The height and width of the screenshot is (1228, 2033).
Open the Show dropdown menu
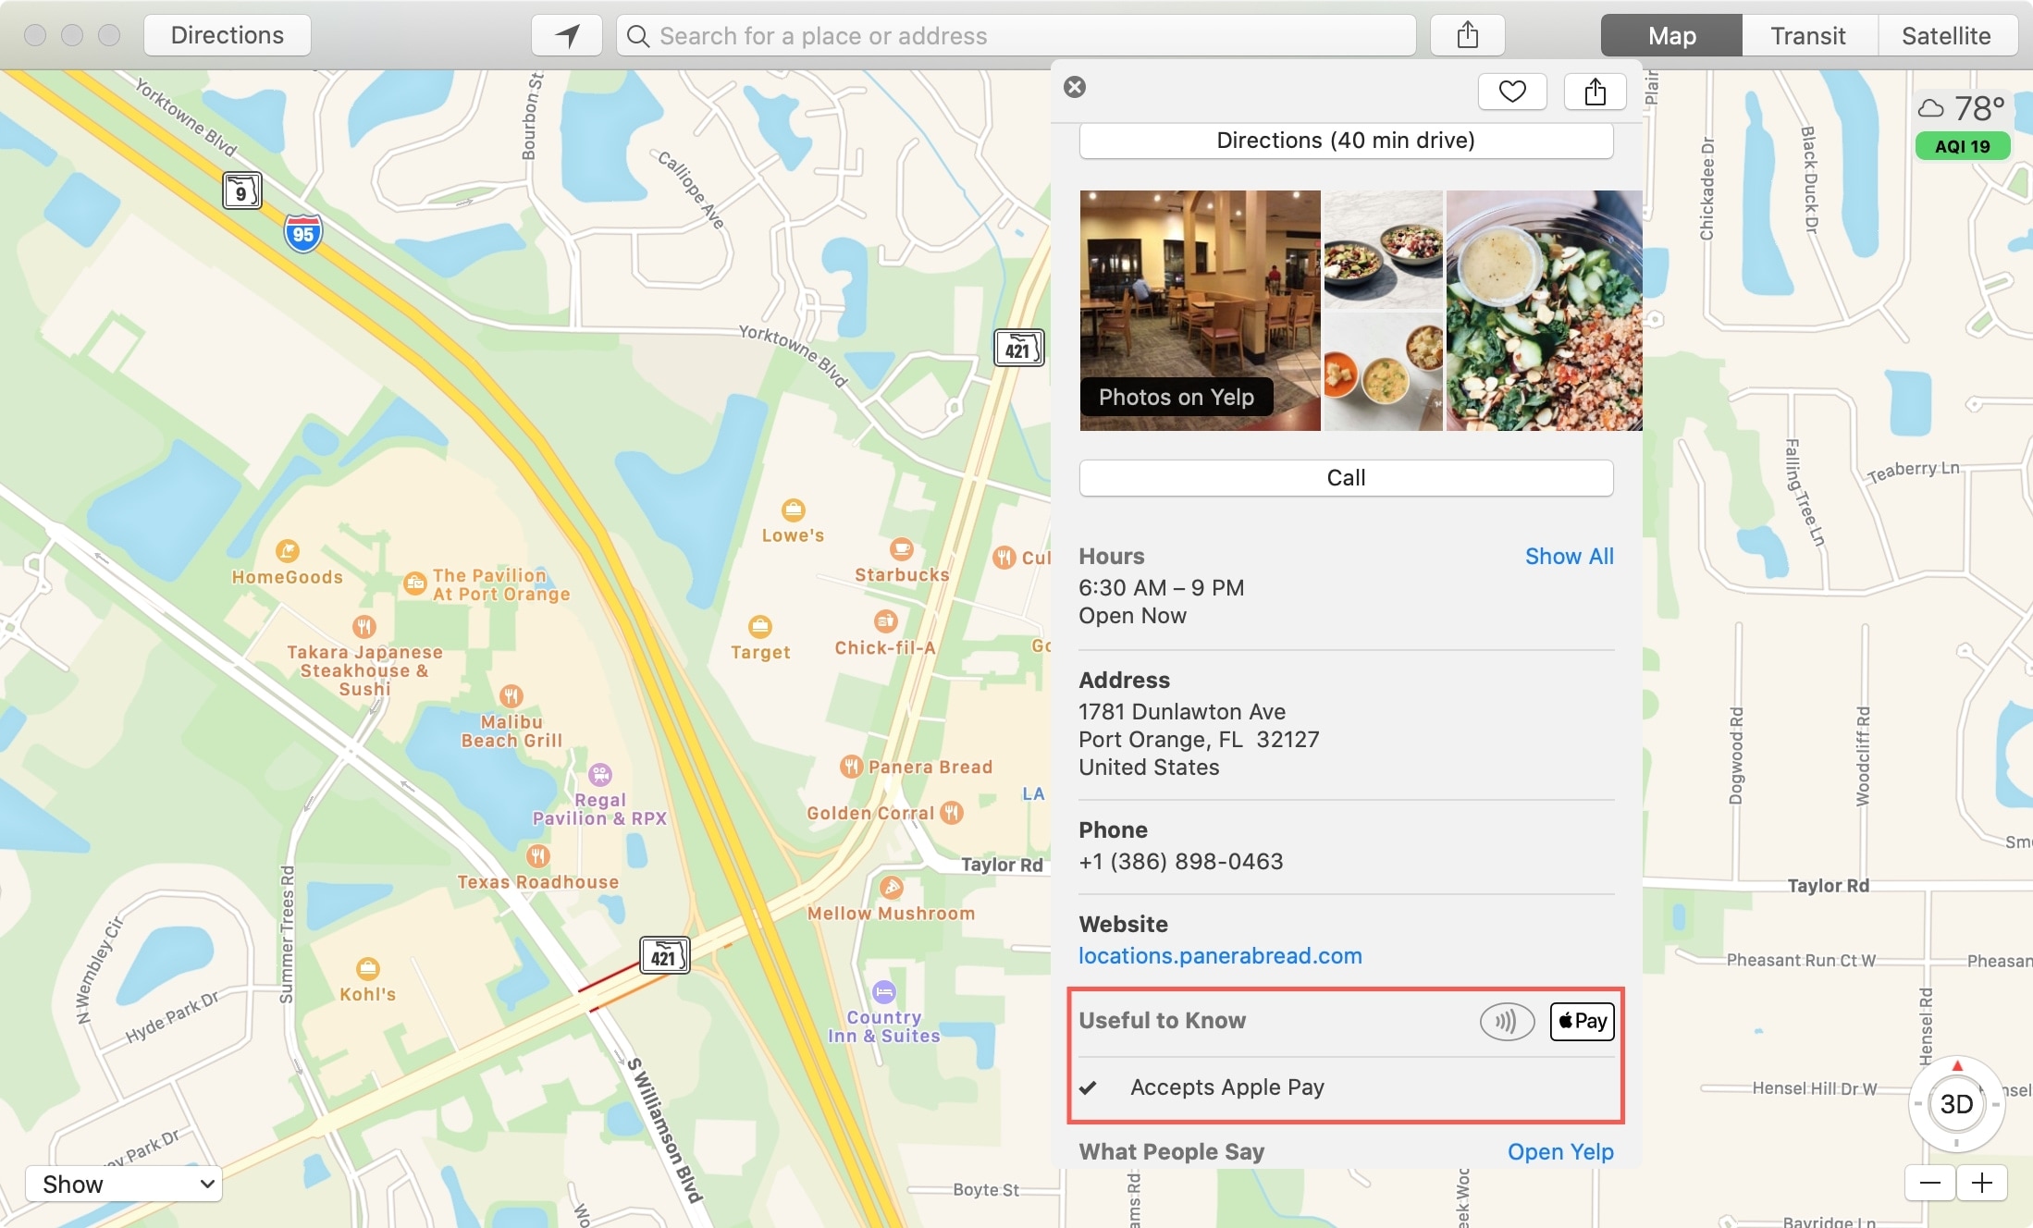(124, 1185)
